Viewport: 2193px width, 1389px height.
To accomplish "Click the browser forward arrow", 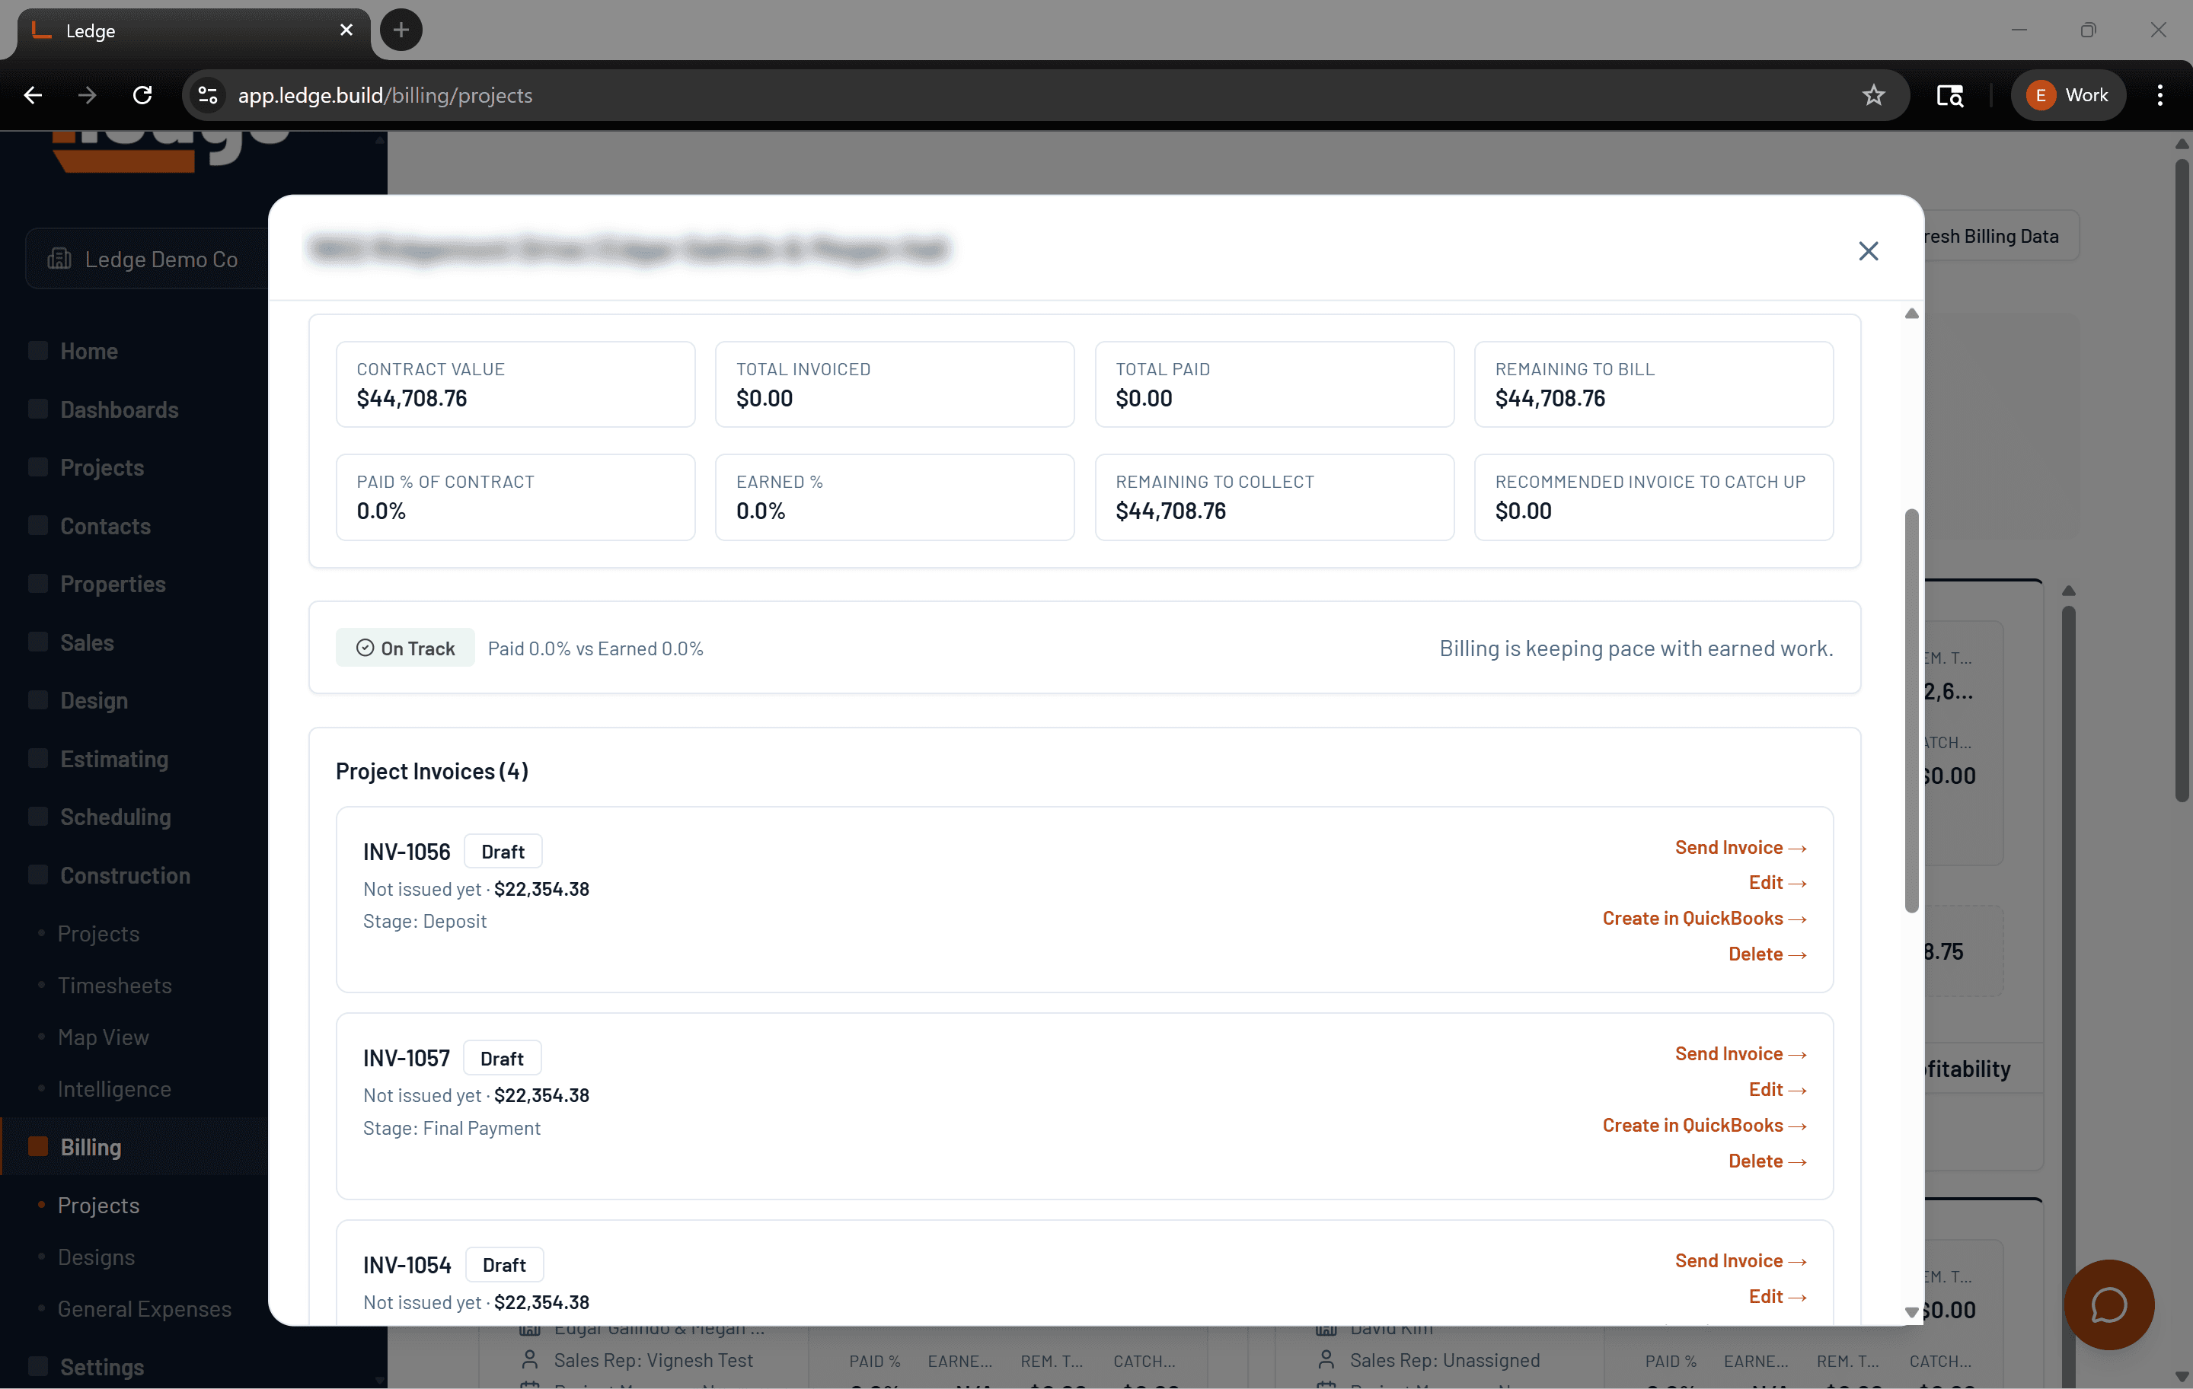I will coord(88,96).
